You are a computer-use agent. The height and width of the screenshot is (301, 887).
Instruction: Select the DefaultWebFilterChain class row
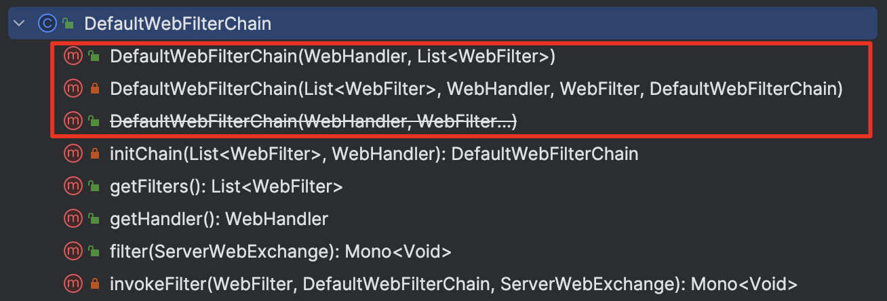click(x=443, y=24)
